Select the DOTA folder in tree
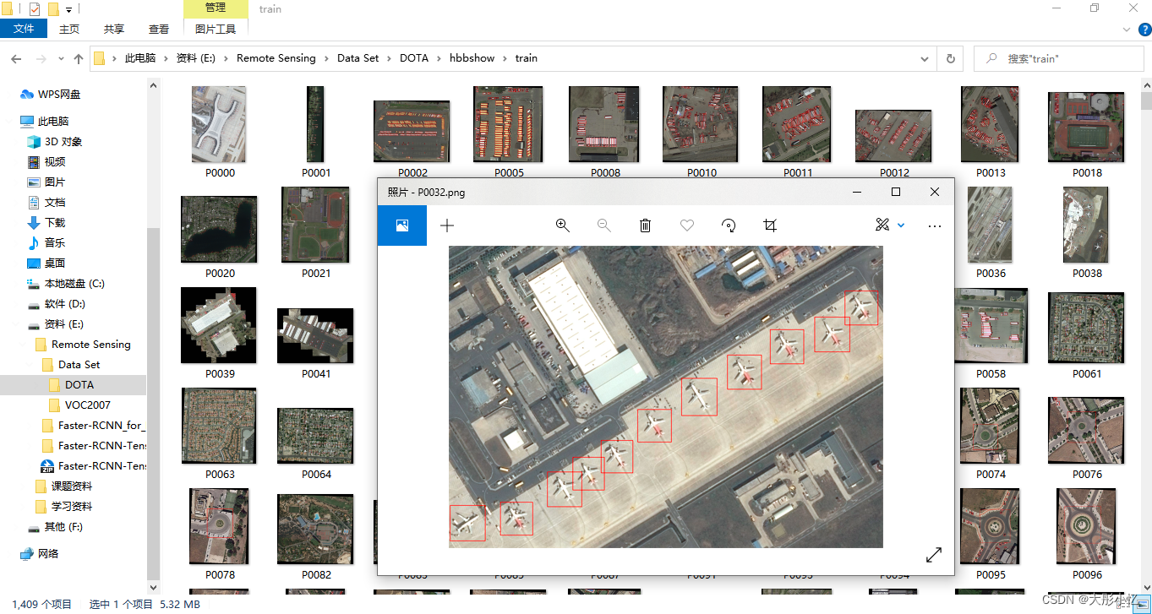 pos(71,385)
